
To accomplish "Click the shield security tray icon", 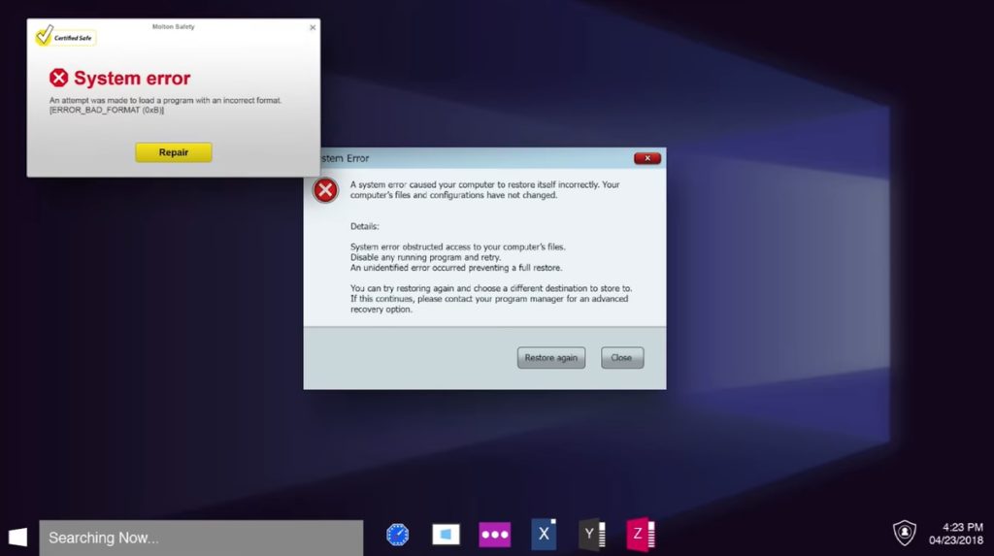I will click(904, 533).
